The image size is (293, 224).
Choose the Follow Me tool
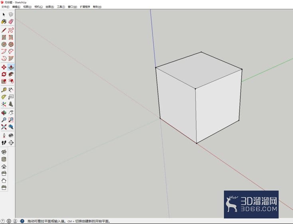point(11,74)
